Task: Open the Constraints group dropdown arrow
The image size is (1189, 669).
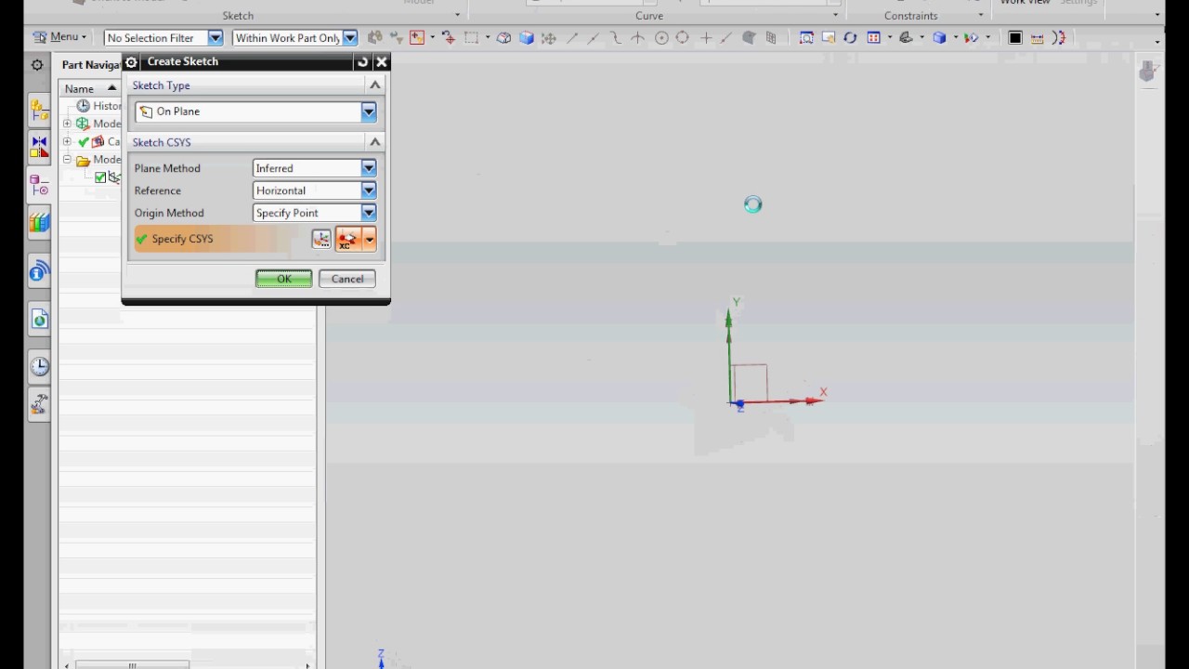Action: click(981, 16)
